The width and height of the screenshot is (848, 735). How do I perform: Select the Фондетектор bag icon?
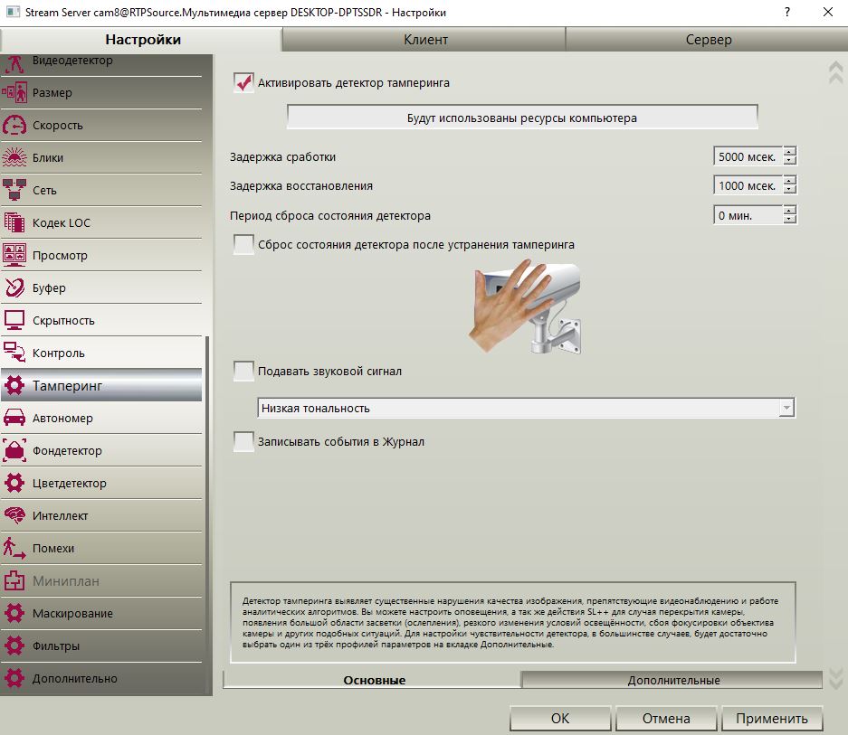pyautogui.click(x=14, y=451)
